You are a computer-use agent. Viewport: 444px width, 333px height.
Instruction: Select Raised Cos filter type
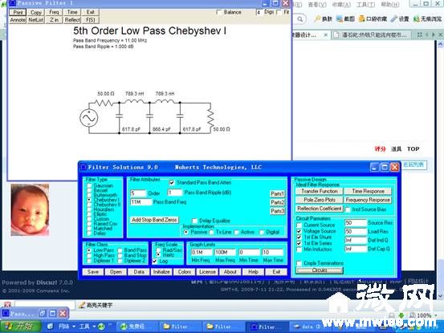coord(89,224)
